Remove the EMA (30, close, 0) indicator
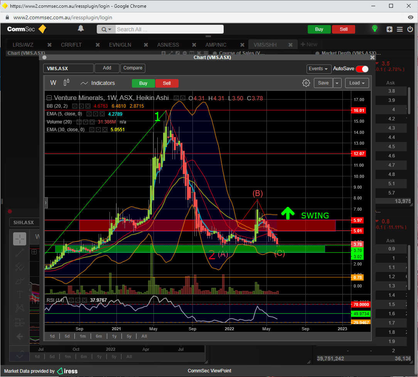This screenshot has width=418, height=377. (x=105, y=130)
